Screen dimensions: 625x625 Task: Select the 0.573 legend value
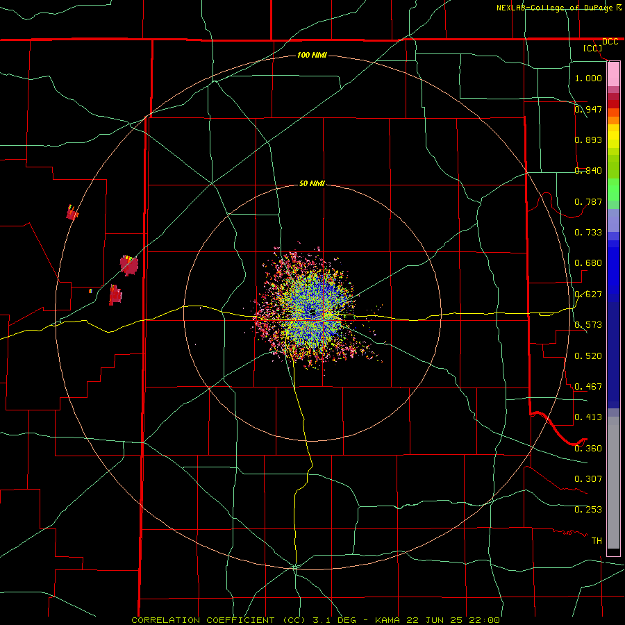click(588, 325)
